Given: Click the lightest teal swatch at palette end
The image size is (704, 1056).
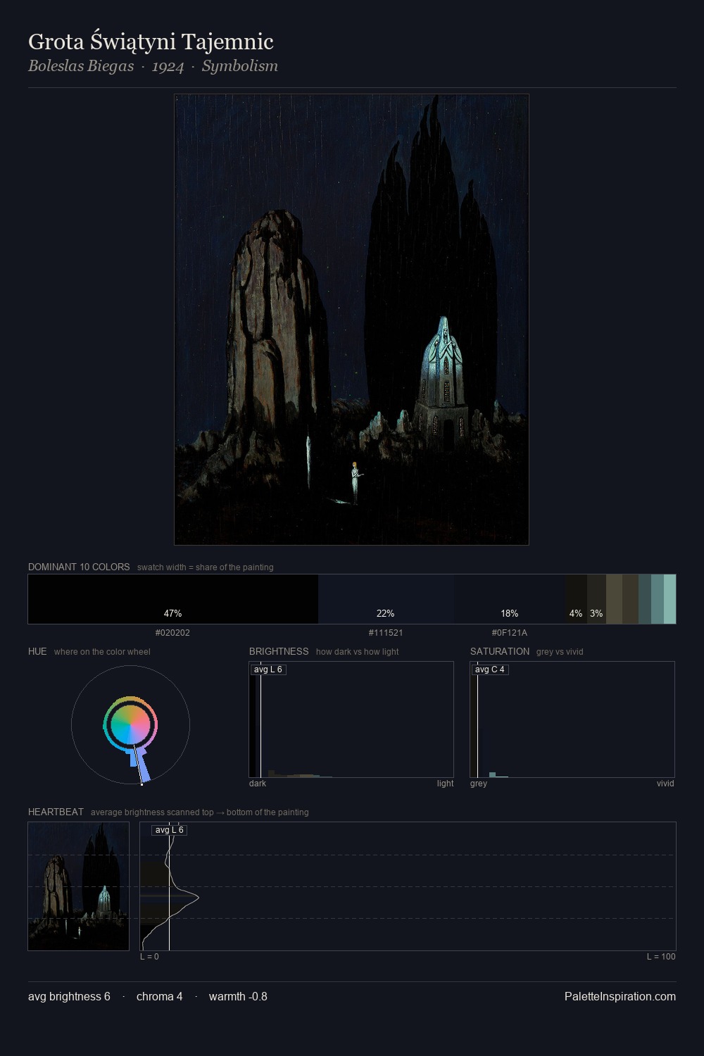Looking at the screenshot, I should (670, 599).
